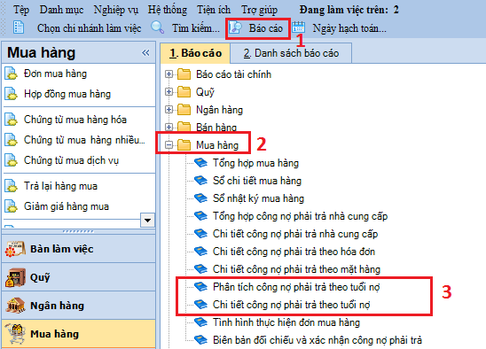Open Chi tiết công nợ phải trả theo tuổi nợ
The image size is (486, 349).
[292, 305]
